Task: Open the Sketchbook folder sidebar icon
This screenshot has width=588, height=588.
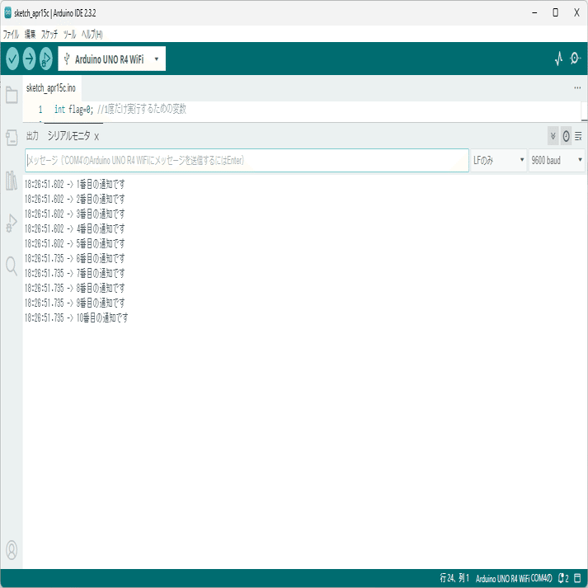Action: coord(12,95)
